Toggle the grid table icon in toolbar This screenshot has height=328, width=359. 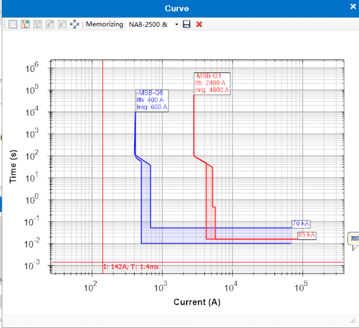[x=13, y=24]
